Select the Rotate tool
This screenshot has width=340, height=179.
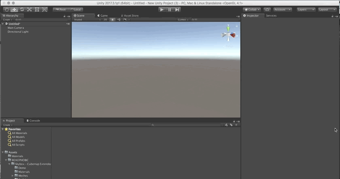22,10
